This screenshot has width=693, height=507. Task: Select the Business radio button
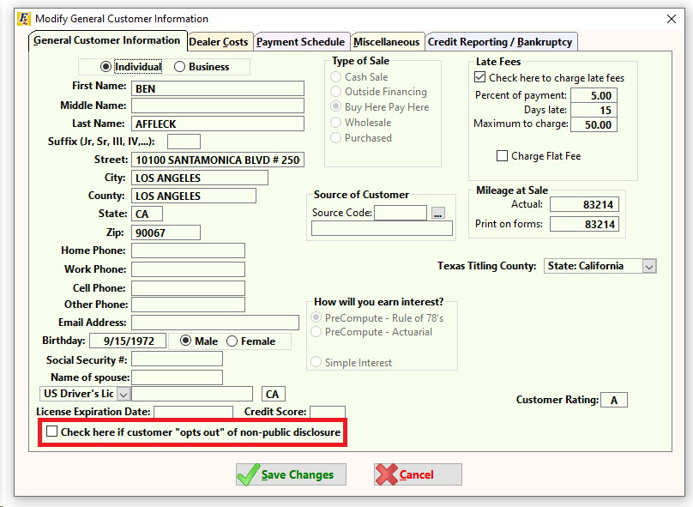coord(180,67)
